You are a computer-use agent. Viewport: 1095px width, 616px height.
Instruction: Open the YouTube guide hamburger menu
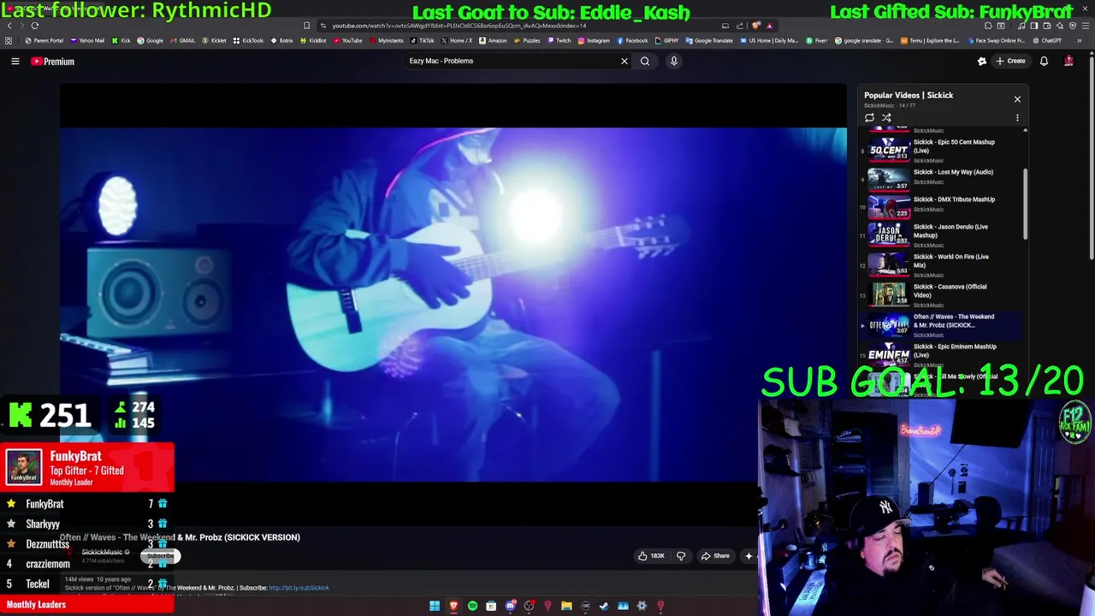pos(15,61)
